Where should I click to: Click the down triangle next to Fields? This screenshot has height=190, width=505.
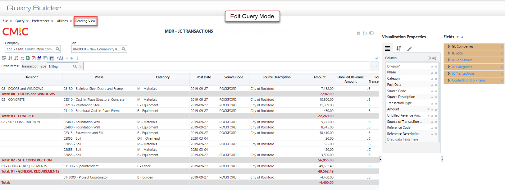457,37
